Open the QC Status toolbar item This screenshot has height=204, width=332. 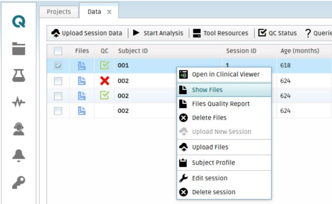pos(277,33)
